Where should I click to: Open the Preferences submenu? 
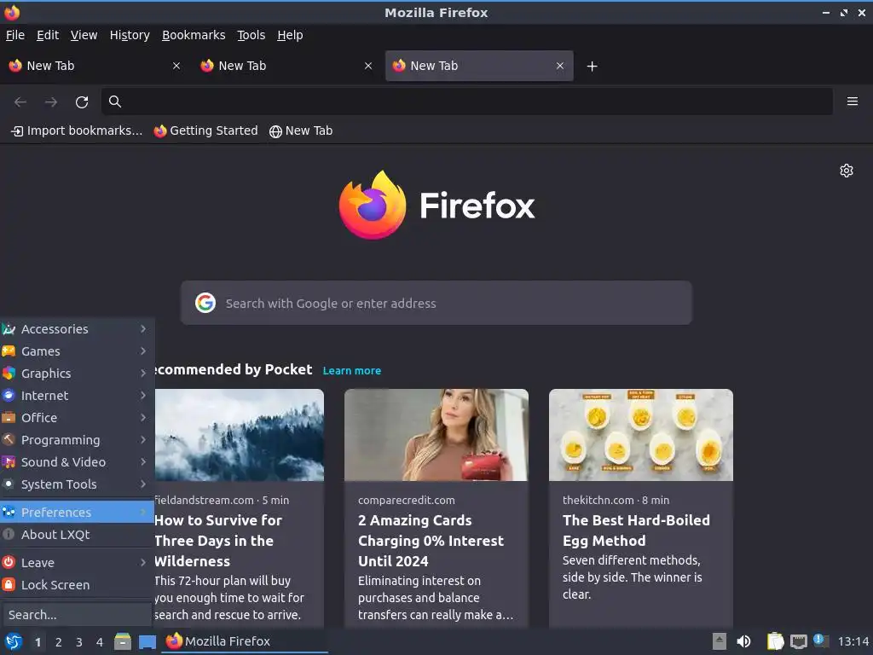pos(77,513)
